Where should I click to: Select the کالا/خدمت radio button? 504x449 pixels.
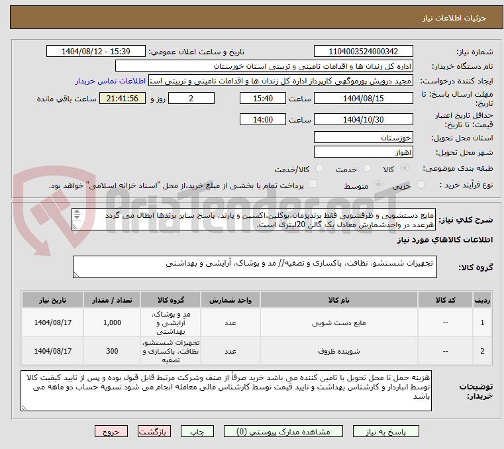(x=319, y=168)
